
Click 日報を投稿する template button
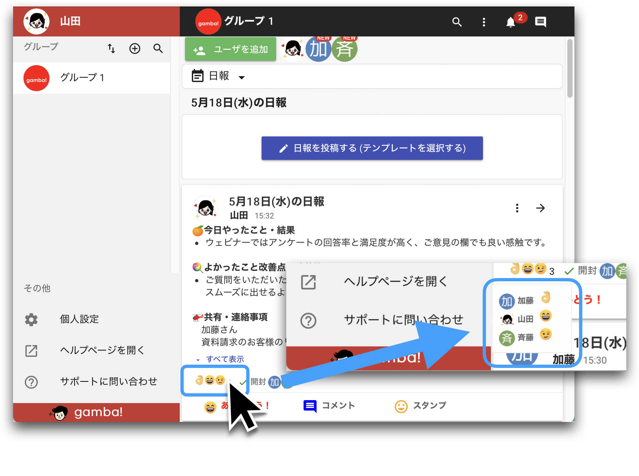tap(372, 148)
